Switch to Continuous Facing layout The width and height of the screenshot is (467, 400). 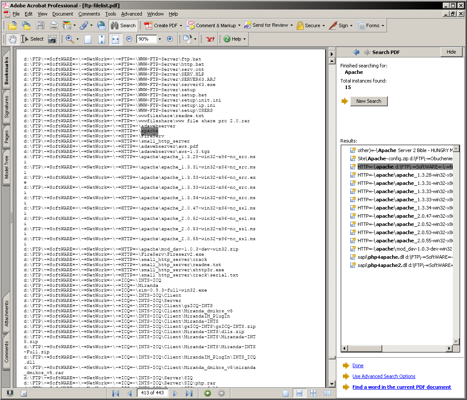click(x=313, y=393)
